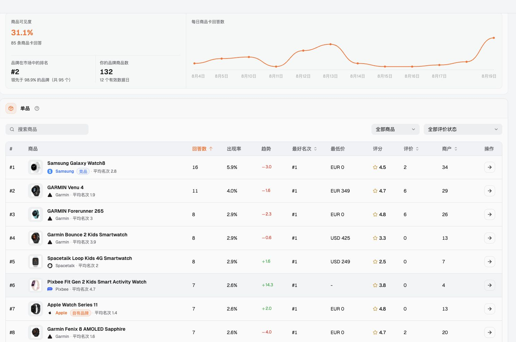Sort the table by 商户 column
Screen dimensions: 516x342
coord(450,149)
